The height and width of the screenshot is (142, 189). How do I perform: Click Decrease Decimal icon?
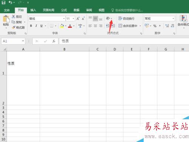(x=172, y=26)
